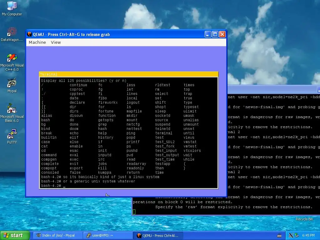Screen dimensions: 320x240
Task: Click the 'so its basically kind of' prompt line
Action: pos(100,177)
